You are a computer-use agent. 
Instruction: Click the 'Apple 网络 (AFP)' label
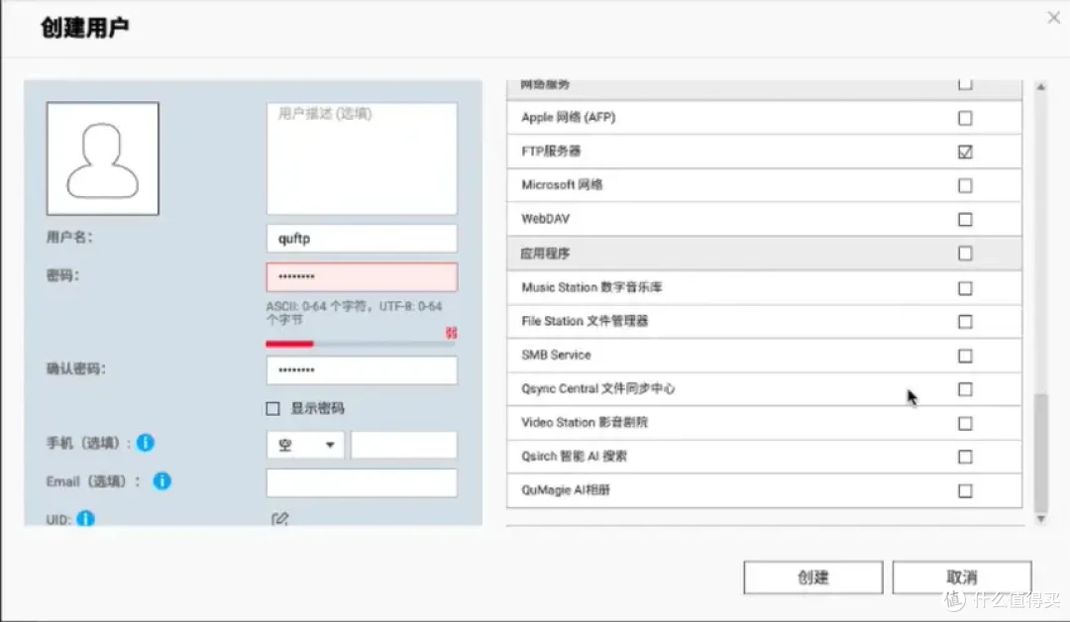pyautogui.click(x=569, y=117)
